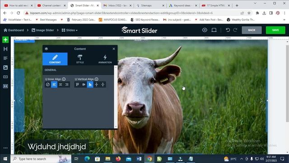
Task: Set Inner Align to center
Action: [x=61, y=85]
